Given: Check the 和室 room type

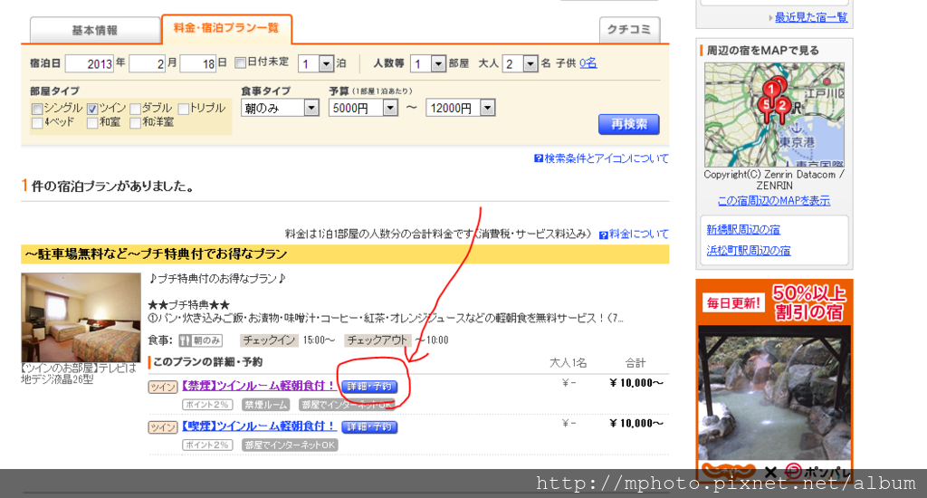Looking at the screenshot, I should click(x=92, y=123).
